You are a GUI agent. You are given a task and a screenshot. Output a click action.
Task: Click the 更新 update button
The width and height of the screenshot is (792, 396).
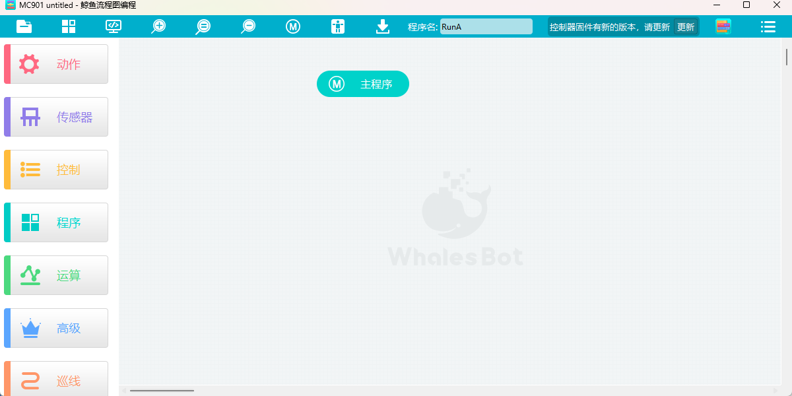686,27
